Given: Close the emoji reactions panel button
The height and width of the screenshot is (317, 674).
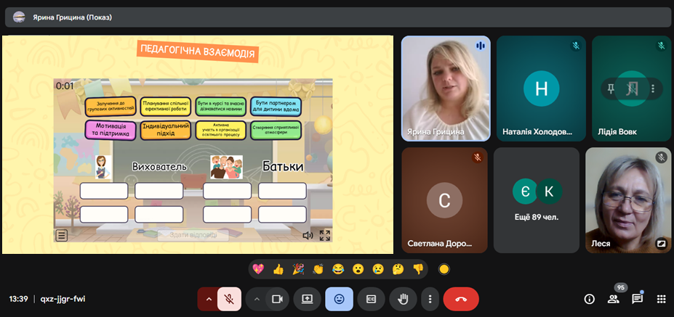Looking at the screenshot, I should pyautogui.click(x=340, y=299).
